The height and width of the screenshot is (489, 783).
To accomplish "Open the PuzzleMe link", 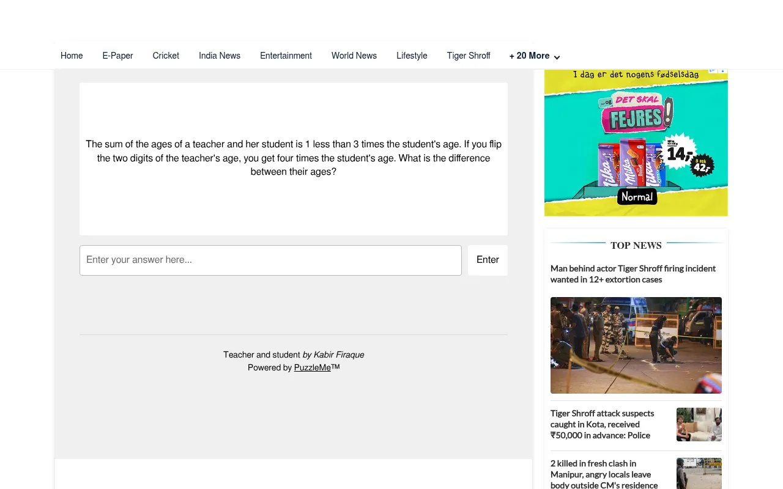I will 312,368.
